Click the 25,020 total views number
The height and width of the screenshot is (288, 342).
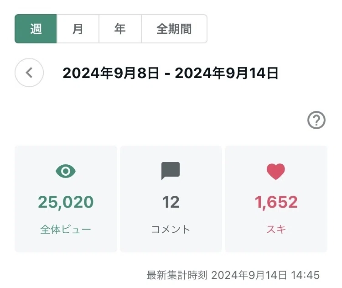pyautogui.click(x=66, y=202)
